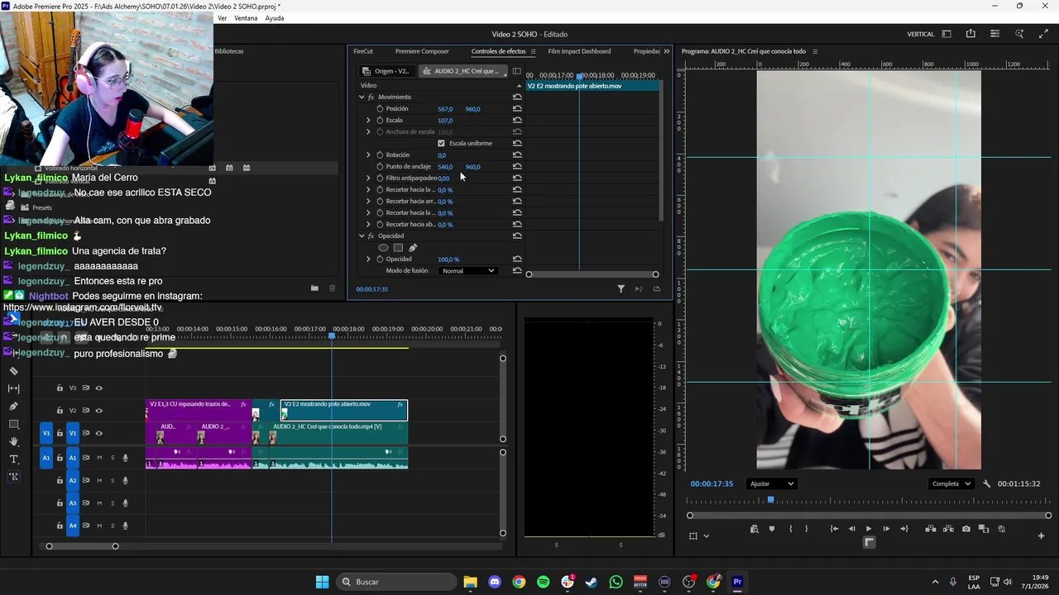Toggle V1 track output eye

click(98, 433)
